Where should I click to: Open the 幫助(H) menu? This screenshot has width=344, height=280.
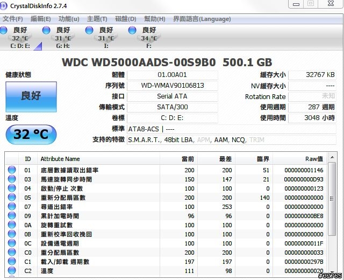pyautogui.click(x=154, y=19)
